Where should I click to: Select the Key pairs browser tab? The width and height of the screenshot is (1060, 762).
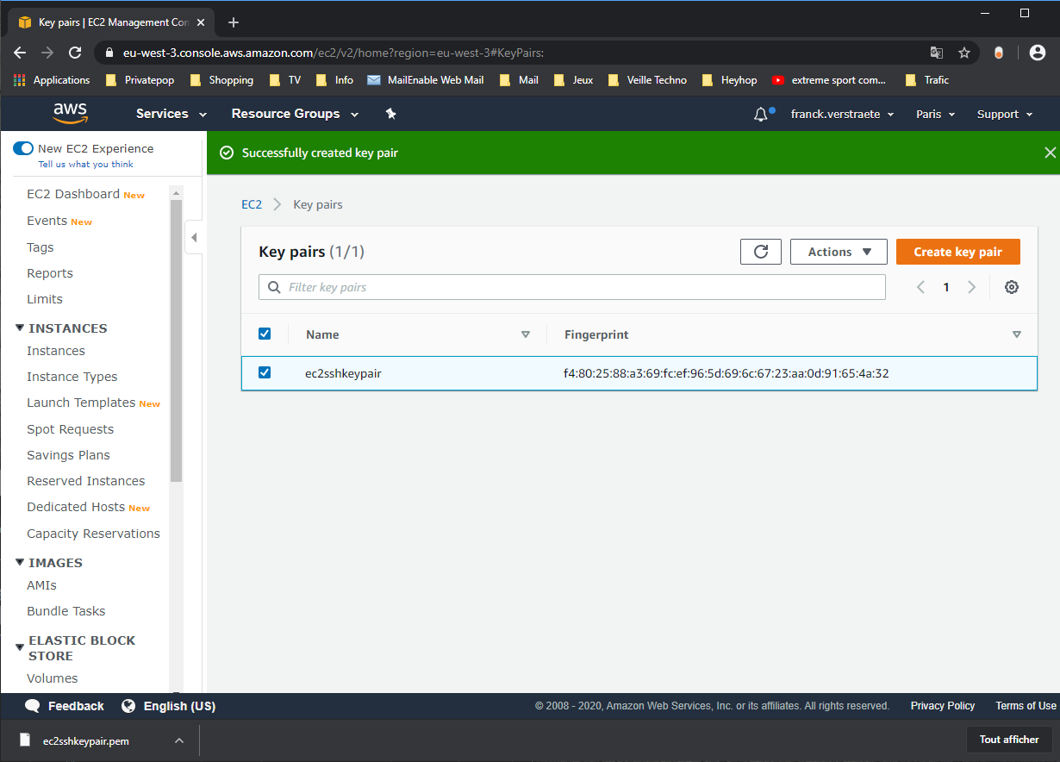[x=111, y=22]
